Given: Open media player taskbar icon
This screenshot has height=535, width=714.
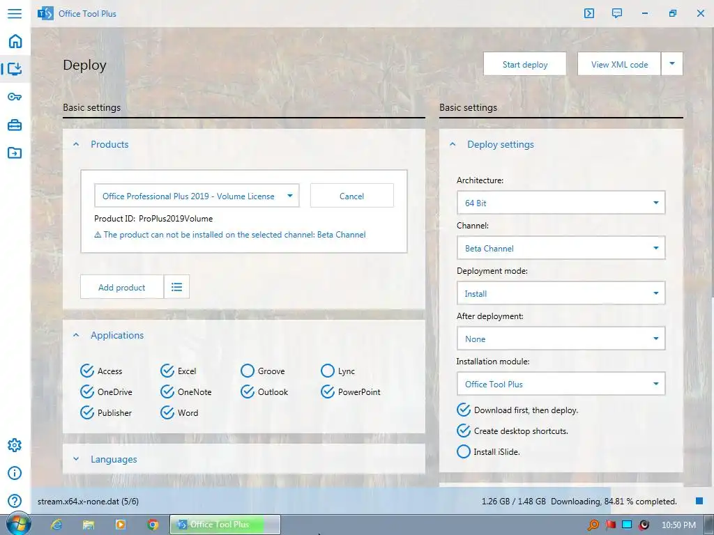Looking at the screenshot, I should [x=121, y=525].
